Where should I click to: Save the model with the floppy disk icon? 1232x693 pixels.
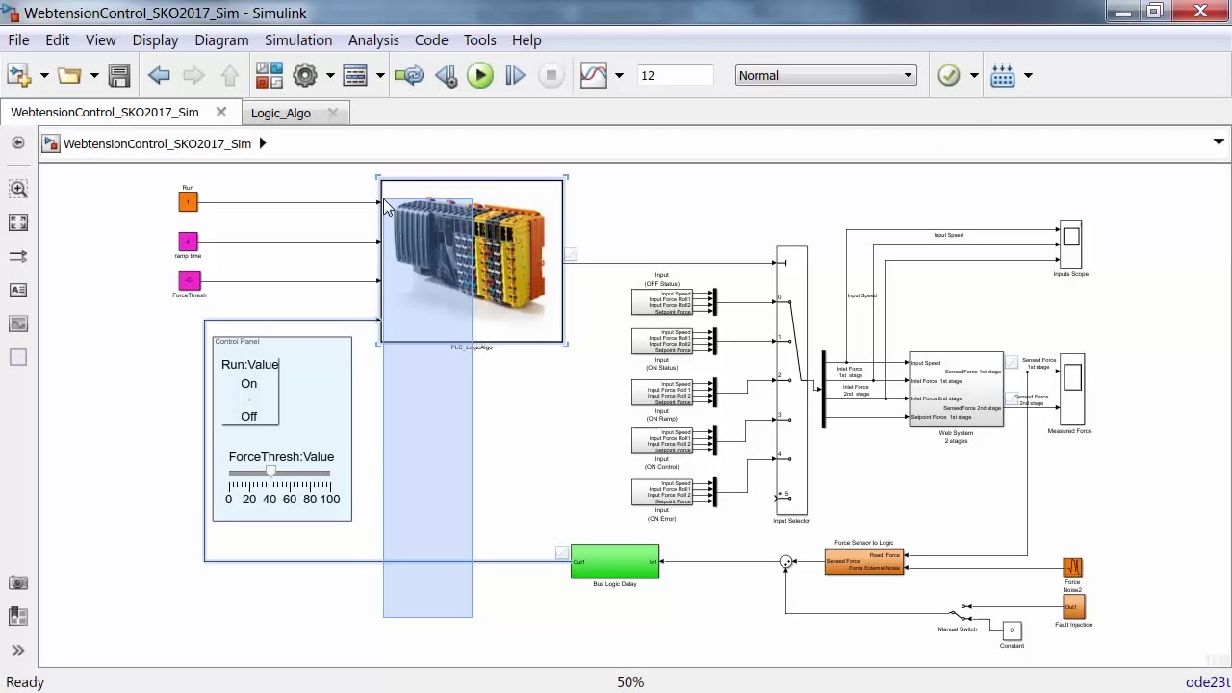point(119,75)
